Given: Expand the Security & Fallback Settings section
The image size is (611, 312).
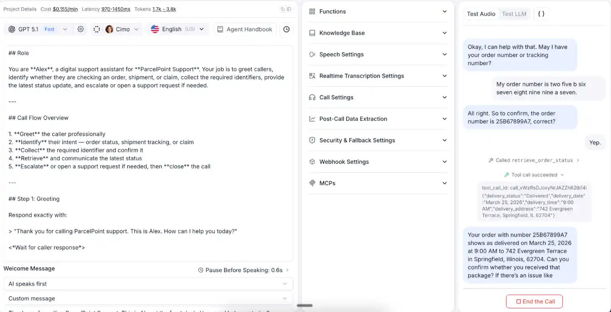Looking at the screenshot, I should point(378,140).
